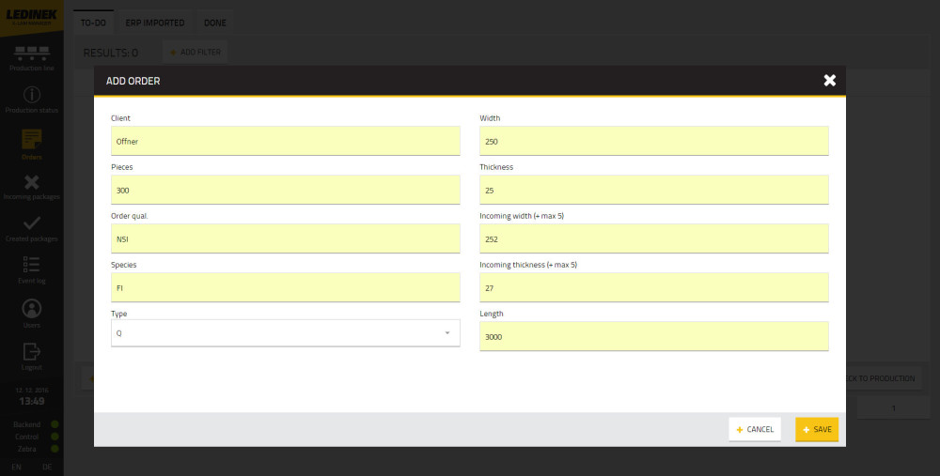
Task: Click the Logout icon
Action: point(32,352)
